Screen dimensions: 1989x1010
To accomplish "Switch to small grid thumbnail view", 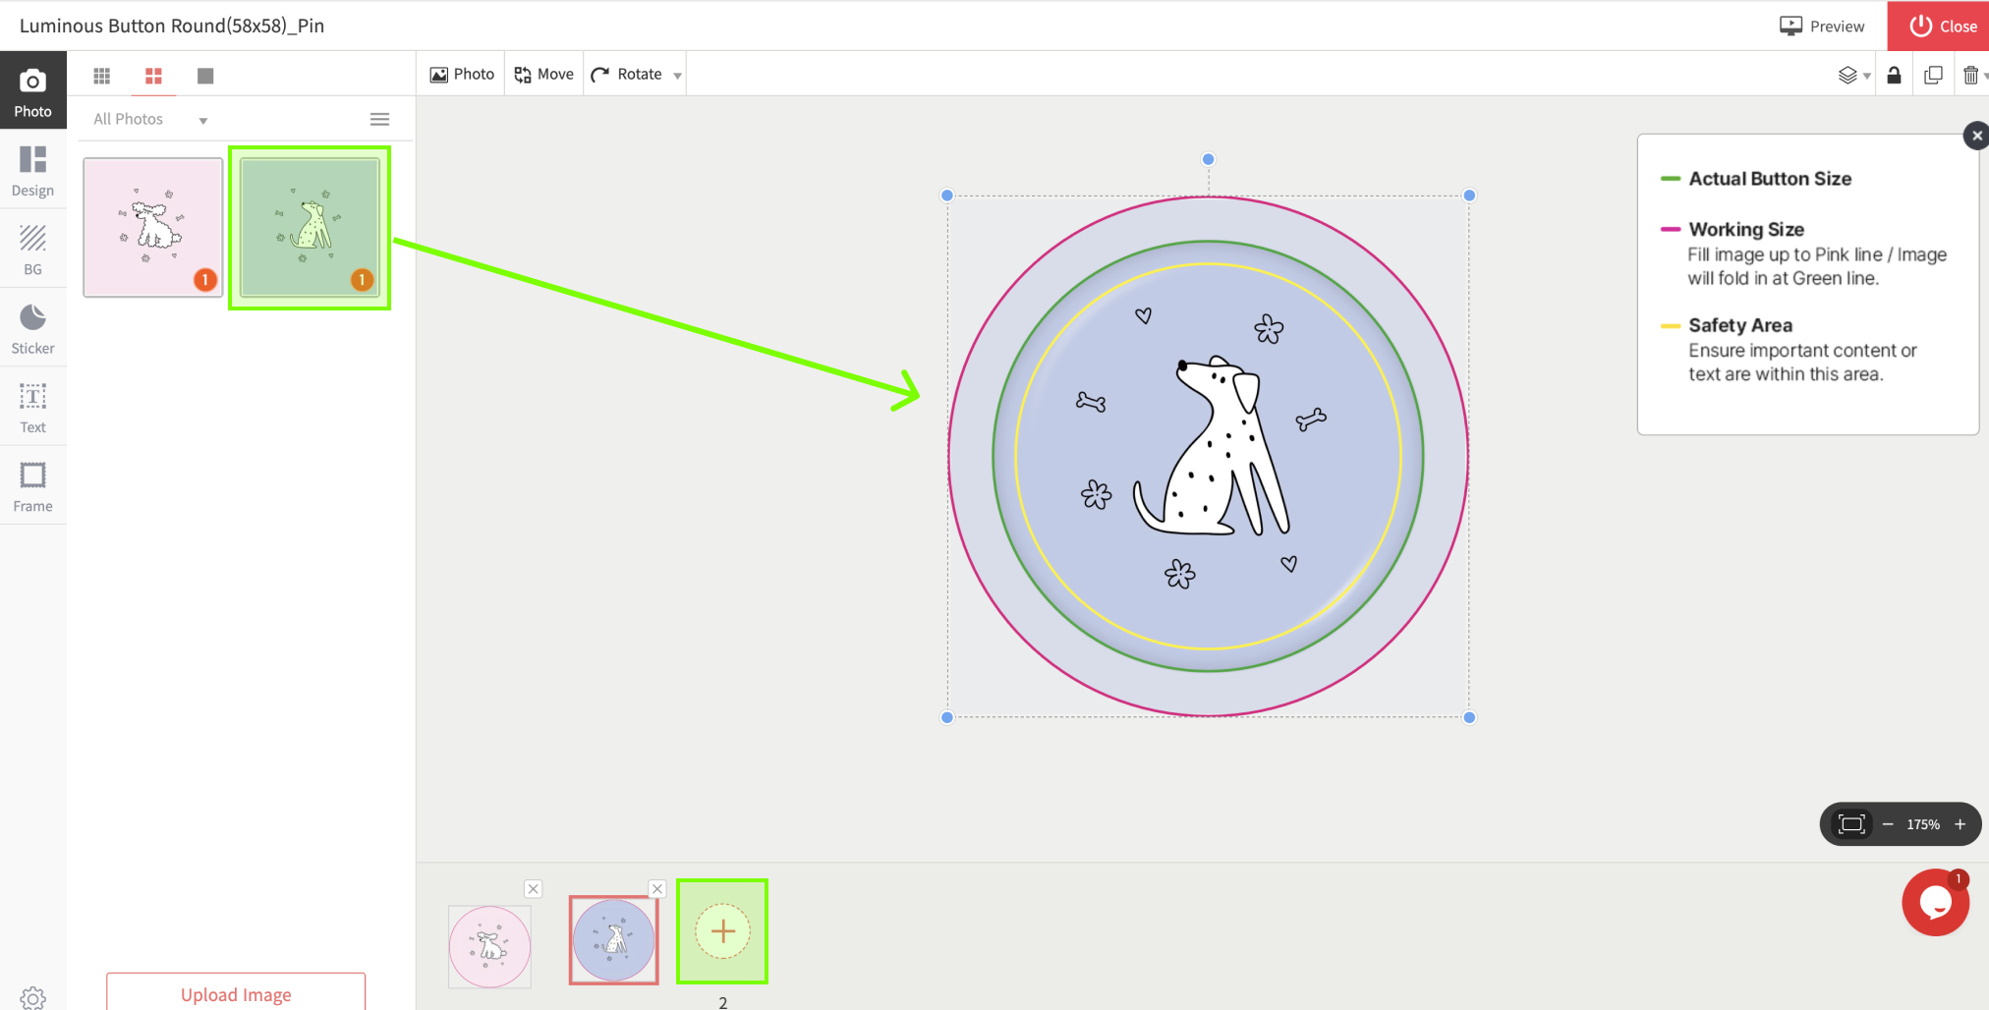I will [102, 76].
